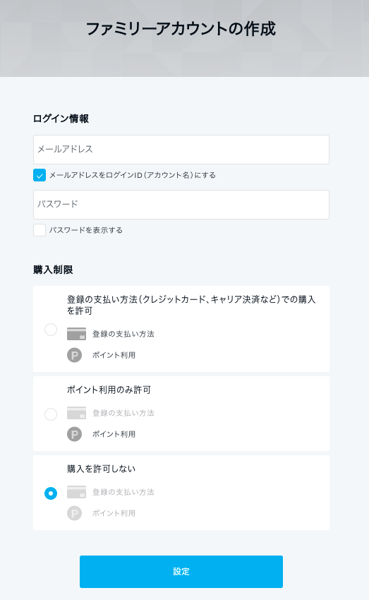This screenshot has height=600, width=369.
Task: Click card icon under 購入を許可しない
Action: click(76, 492)
